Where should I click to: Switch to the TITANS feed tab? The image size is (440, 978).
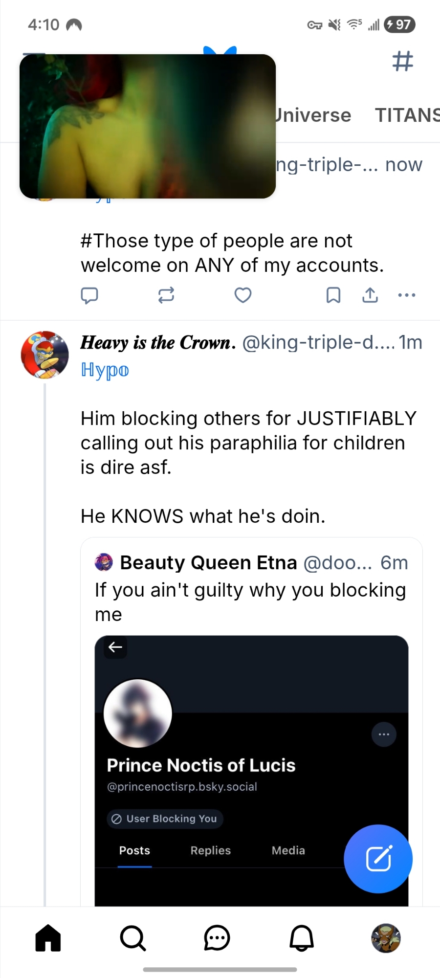[407, 115]
